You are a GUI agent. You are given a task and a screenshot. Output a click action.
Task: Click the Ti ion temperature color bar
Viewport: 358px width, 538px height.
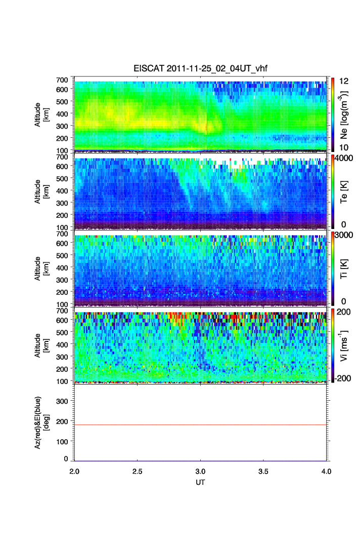(333, 268)
